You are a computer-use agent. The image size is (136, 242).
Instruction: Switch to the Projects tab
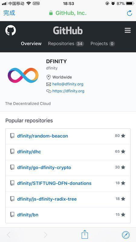[103, 44]
